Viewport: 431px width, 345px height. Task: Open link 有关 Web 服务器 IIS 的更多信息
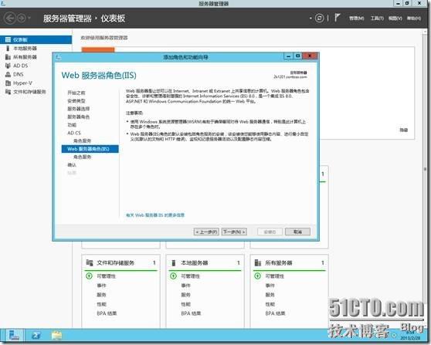point(155,215)
